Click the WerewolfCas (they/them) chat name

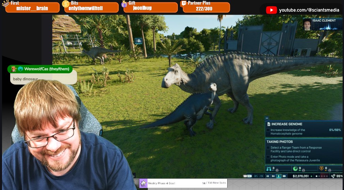click(x=47, y=69)
